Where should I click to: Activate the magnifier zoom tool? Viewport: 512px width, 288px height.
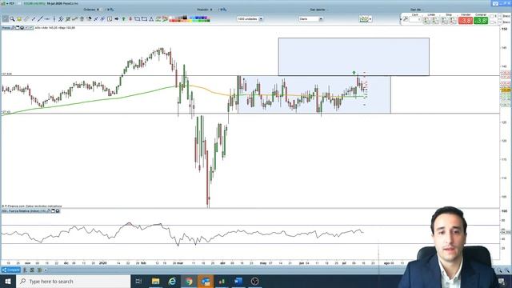click(13, 19)
